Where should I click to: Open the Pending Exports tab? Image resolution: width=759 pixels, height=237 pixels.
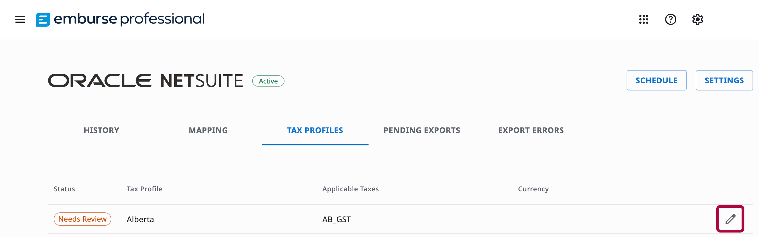422,130
